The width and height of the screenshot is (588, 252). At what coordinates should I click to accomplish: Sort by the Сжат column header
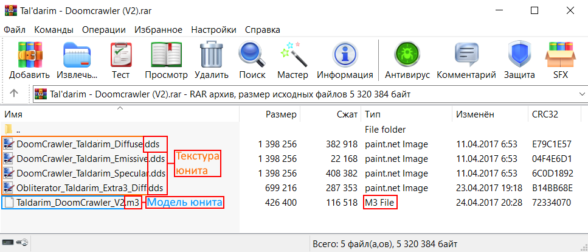click(x=330, y=114)
